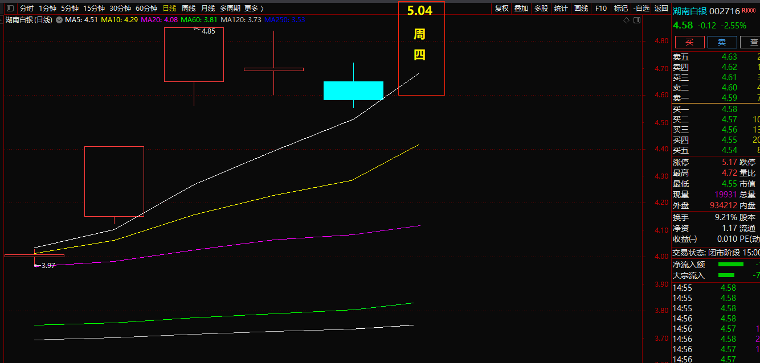Click the 最高 value 4.72

pyautogui.click(x=729, y=173)
